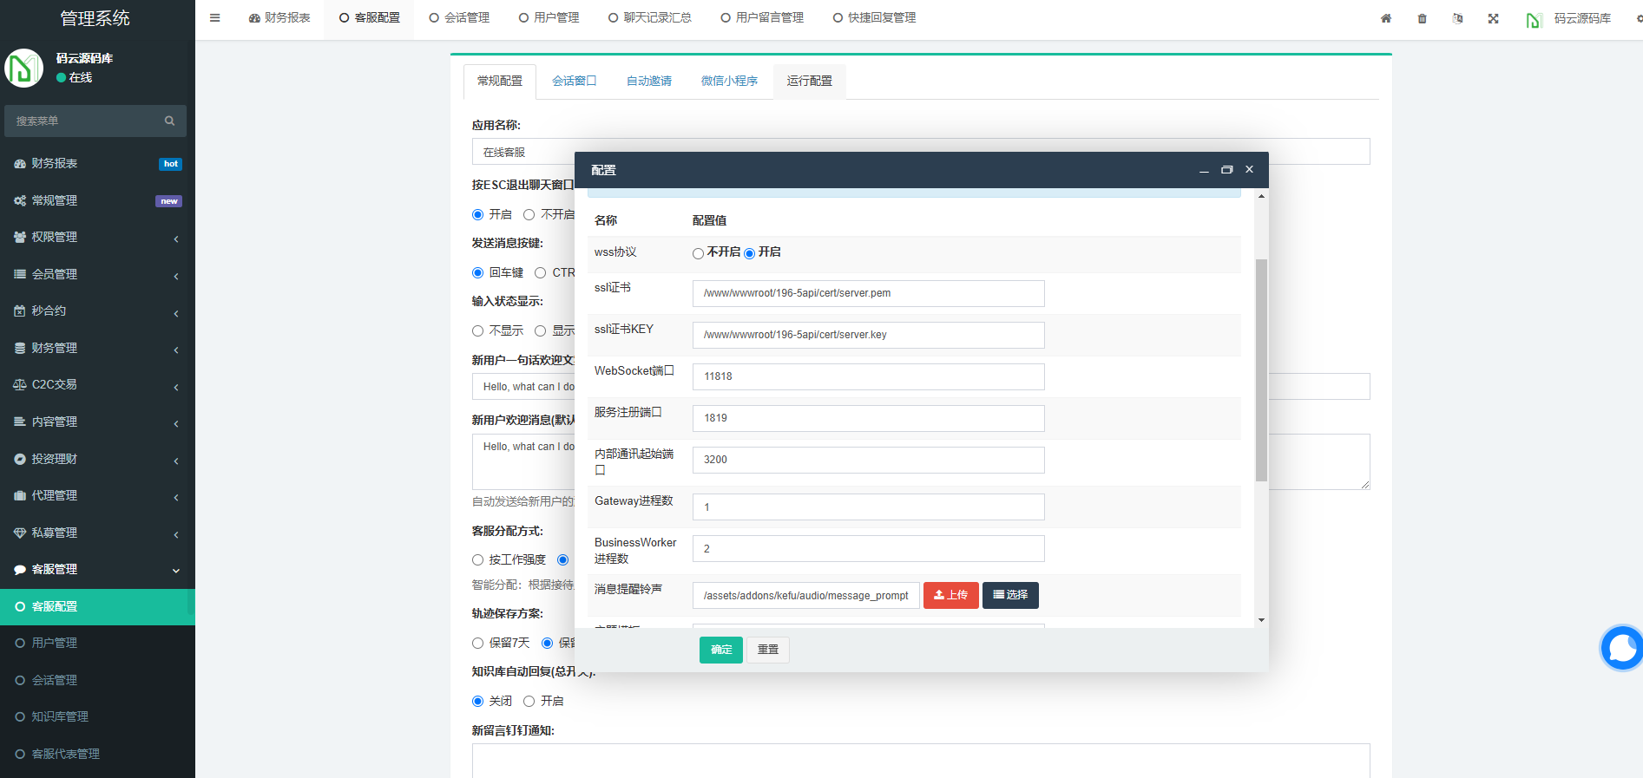Click the trash icon to clear cache
1643x778 pixels.
click(1422, 18)
